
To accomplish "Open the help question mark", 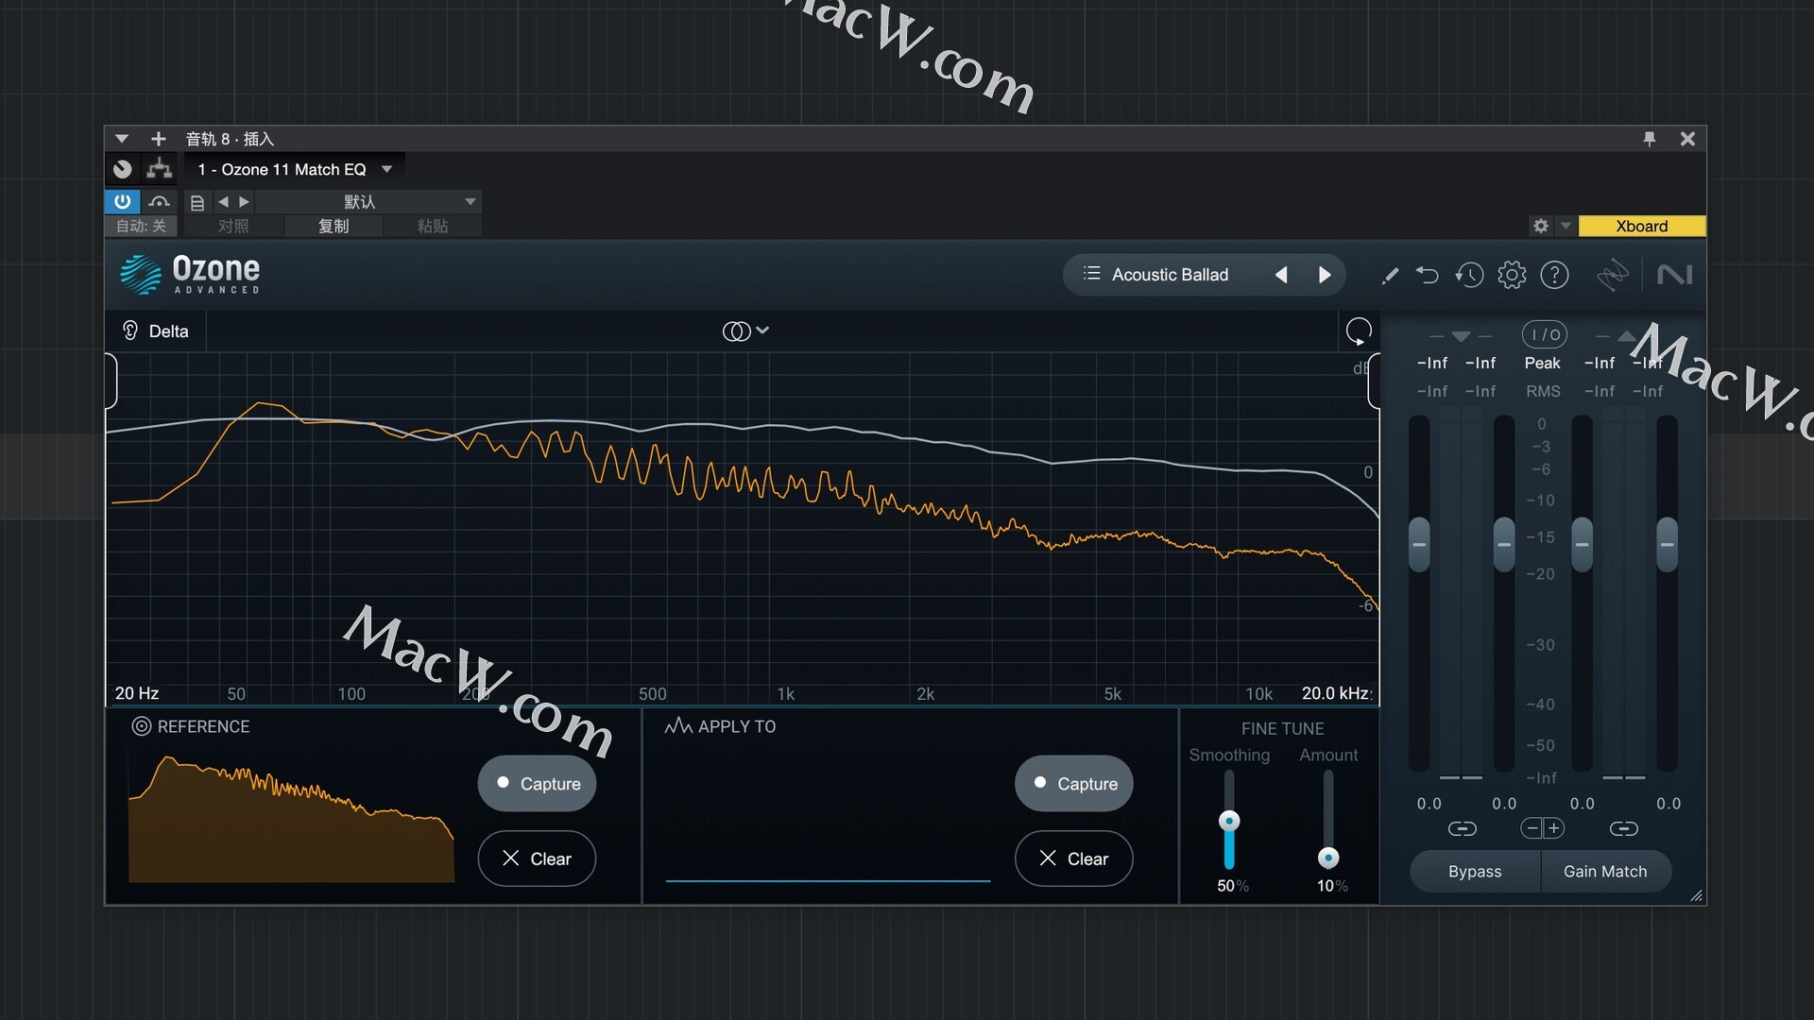I will pyautogui.click(x=1554, y=275).
